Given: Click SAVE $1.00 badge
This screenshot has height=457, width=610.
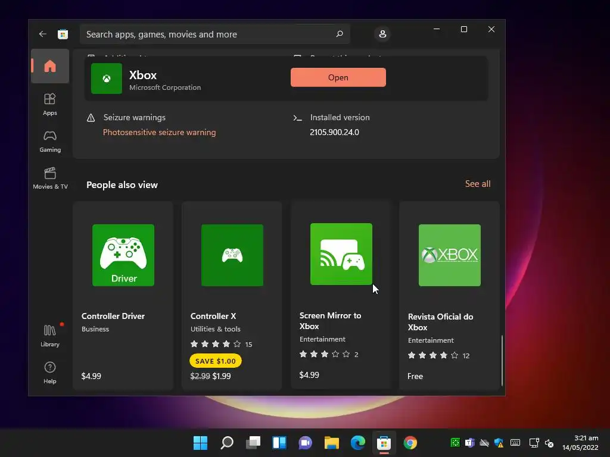Looking at the screenshot, I should (216, 361).
